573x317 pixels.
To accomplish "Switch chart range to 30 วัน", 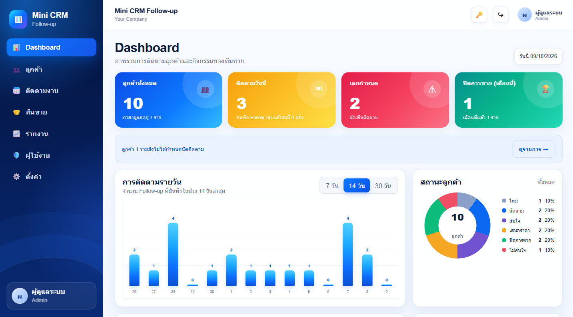I will 383,186.
